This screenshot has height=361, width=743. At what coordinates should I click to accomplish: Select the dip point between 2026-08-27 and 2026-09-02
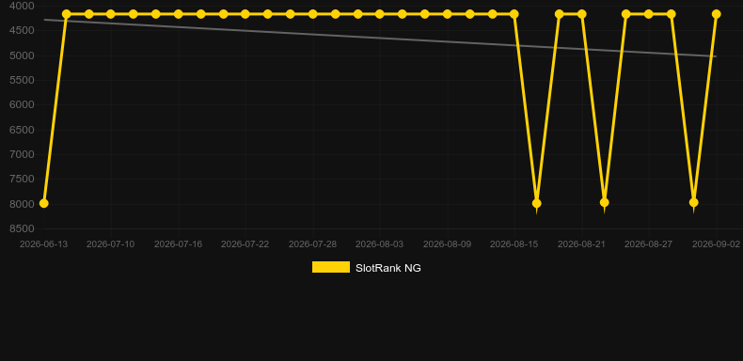[694, 202]
